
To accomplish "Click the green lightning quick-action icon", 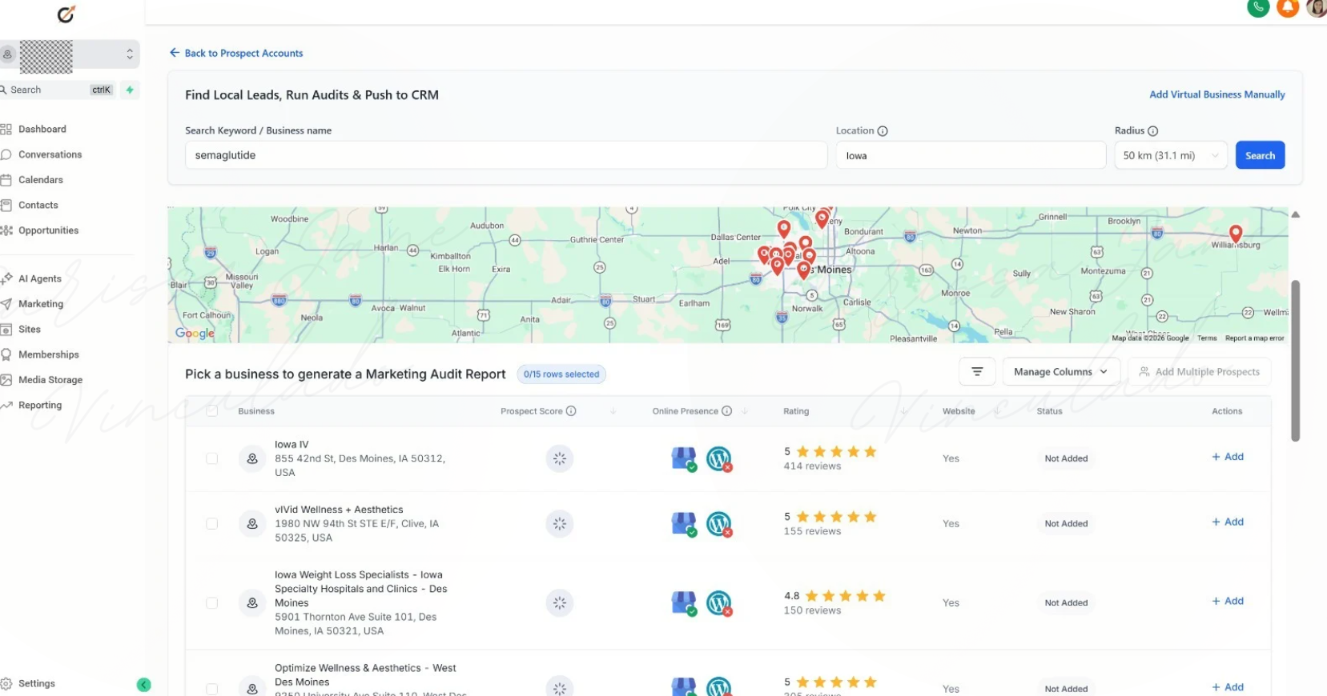I will pos(130,90).
